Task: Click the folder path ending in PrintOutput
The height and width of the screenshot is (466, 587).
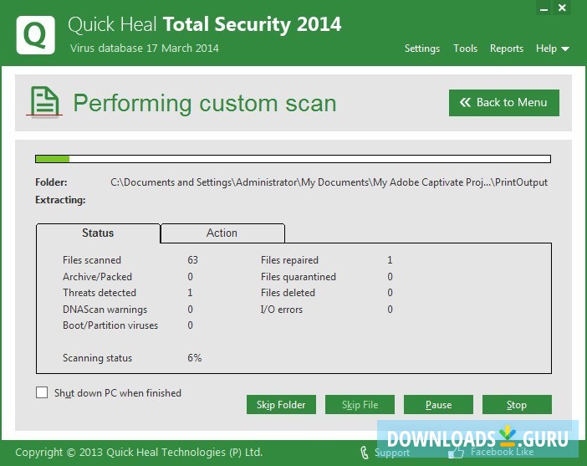Action: [x=329, y=182]
